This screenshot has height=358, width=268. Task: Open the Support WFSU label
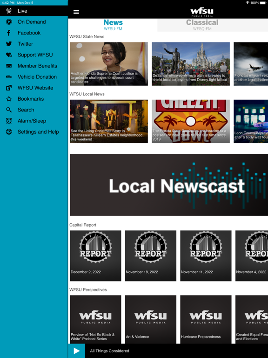point(35,55)
